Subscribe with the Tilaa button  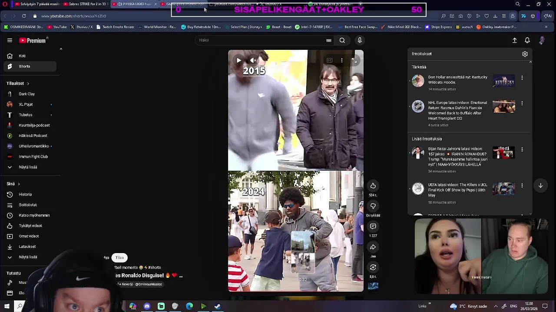(119, 258)
